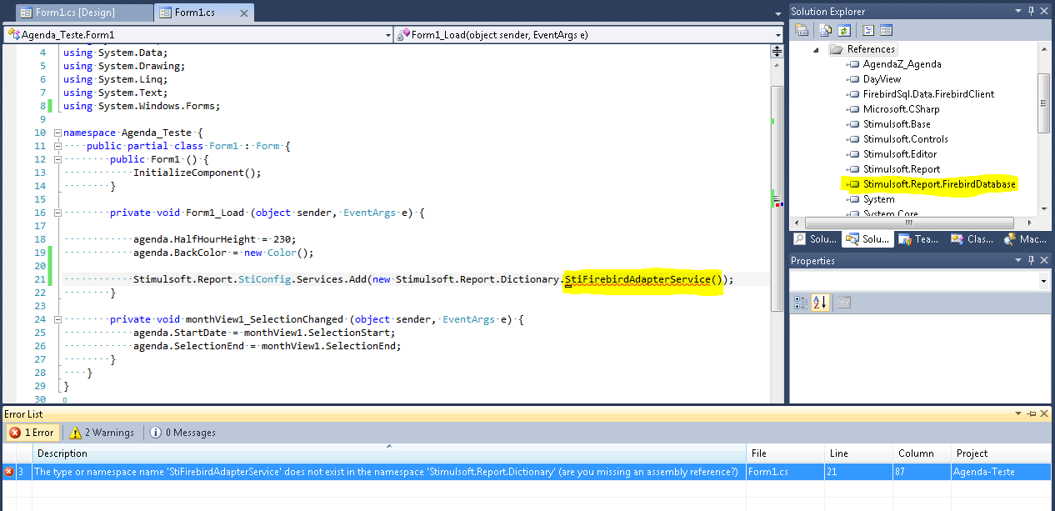Screen dimensions: 1055x511
Task: Click the Refresh icon in Solution Explorer
Action: (843, 30)
